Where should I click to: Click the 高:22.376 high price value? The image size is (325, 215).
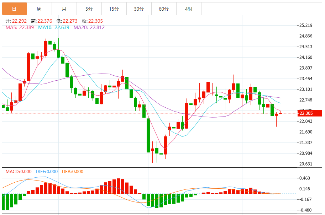pyautogui.click(x=42, y=21)
